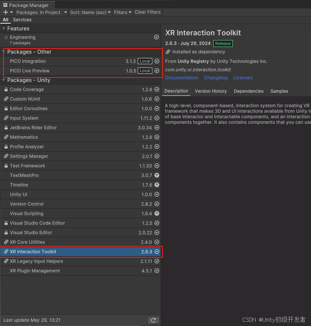Collapse the Packages - Other section
This screenshot has width=311, height=326.
coord(4,52)
